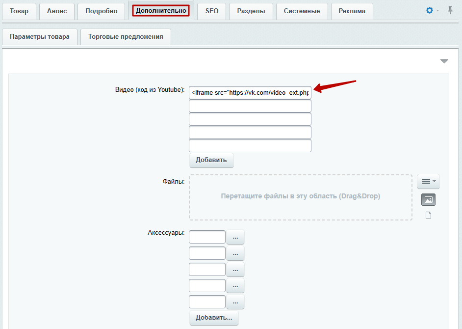Select the Дополнительно tab
Image resolution: width=462 pixels, height=329 pixels.
pos(161,11)
